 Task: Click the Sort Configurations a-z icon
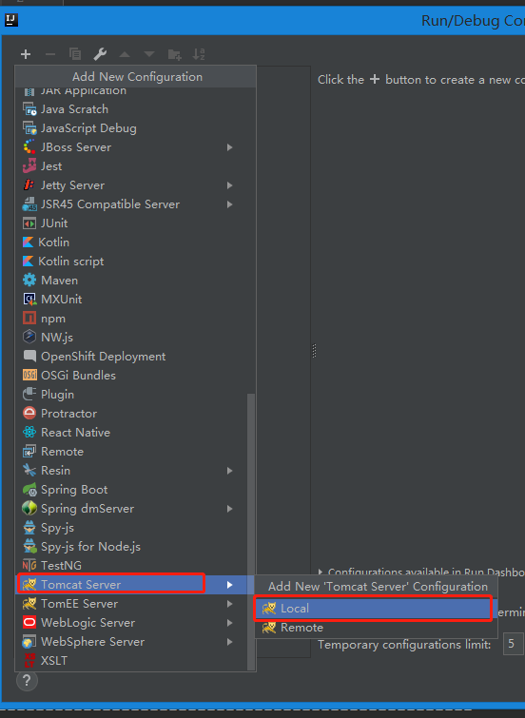tap(199, 54)
